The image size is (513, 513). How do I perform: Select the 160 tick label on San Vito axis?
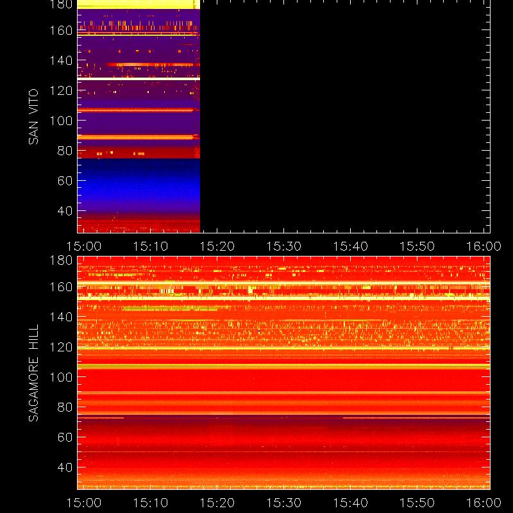[61, 30]
